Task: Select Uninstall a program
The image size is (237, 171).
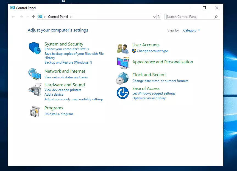Action: [x=59, y=114]
